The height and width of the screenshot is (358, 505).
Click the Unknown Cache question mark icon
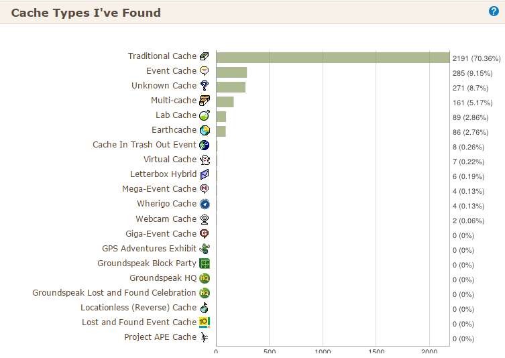(204, 86)
